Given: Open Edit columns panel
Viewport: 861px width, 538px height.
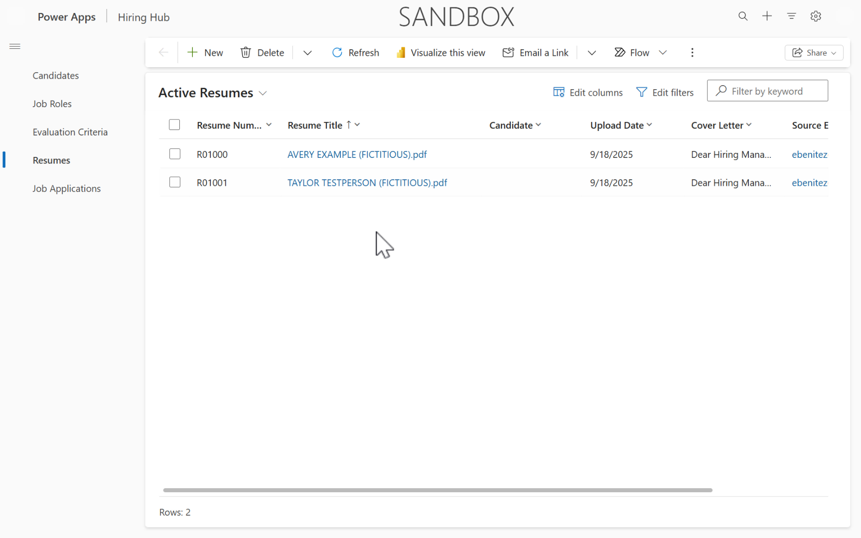Looking at the screenshot, I should 587,92.
